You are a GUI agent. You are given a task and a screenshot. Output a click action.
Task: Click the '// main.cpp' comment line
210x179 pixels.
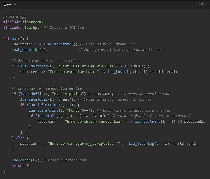click(x=15, y=17)
